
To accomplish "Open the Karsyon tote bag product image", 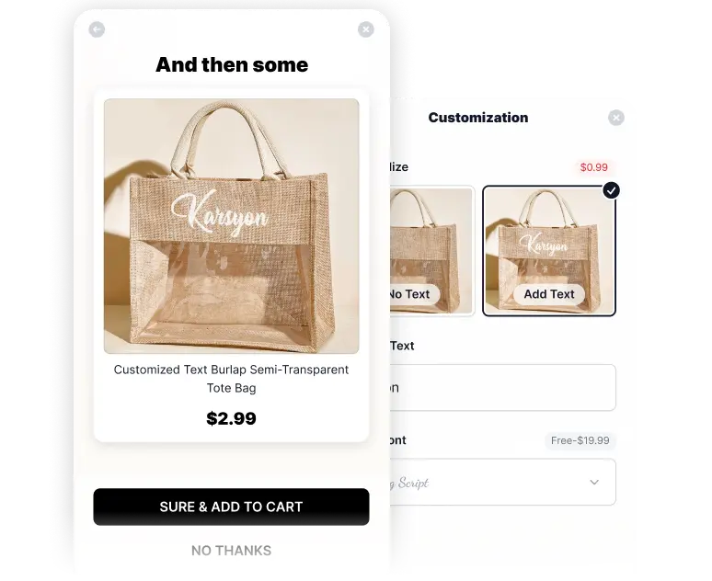I will [231, 226].
